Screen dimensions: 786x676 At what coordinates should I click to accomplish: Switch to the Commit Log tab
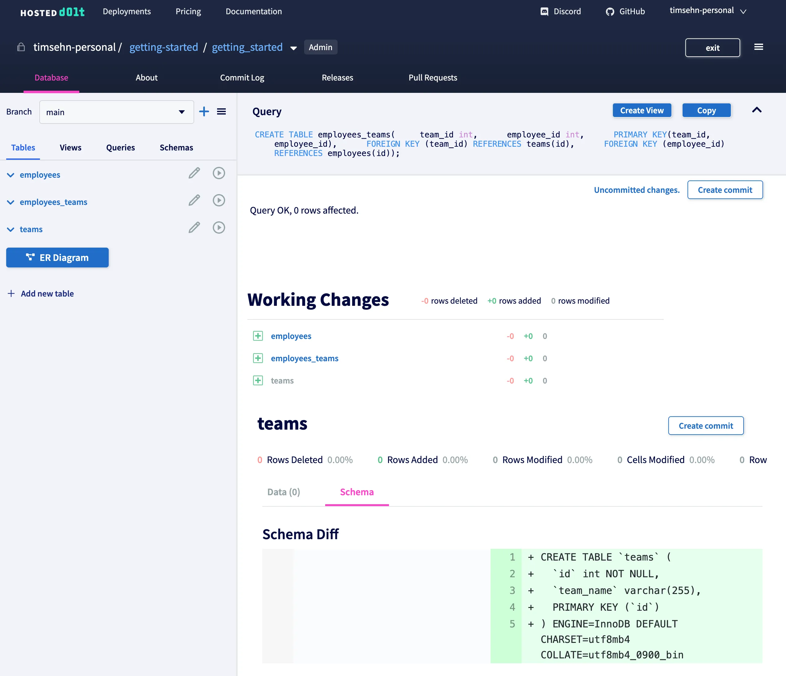[242, 78]
